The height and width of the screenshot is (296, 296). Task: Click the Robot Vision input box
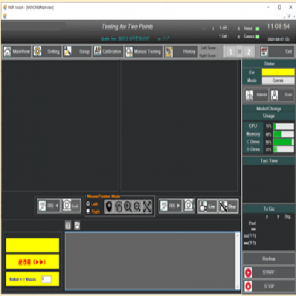pos(46,279)
